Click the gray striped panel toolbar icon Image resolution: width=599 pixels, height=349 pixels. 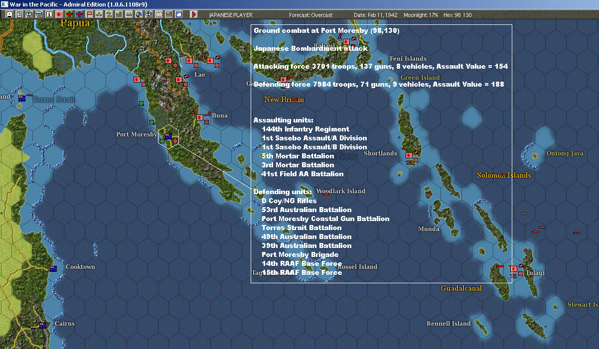[x=169, y=14]
